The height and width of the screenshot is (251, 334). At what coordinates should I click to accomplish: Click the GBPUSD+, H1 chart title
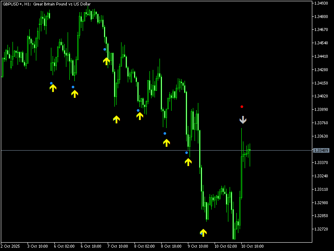click(x=46, y=4)
